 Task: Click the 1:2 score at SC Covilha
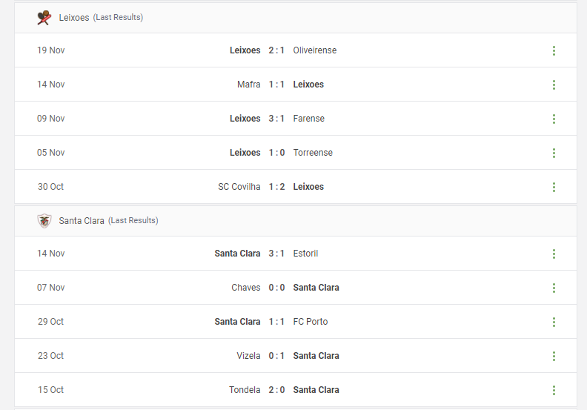(x=276, y=187)
